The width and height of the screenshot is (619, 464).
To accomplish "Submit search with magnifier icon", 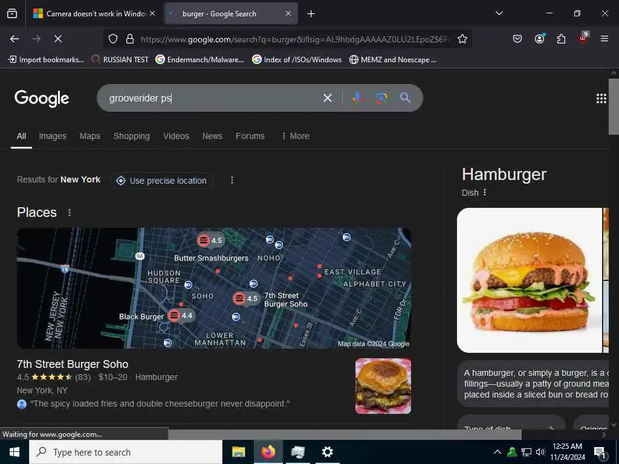I will (x=405, y=97).
